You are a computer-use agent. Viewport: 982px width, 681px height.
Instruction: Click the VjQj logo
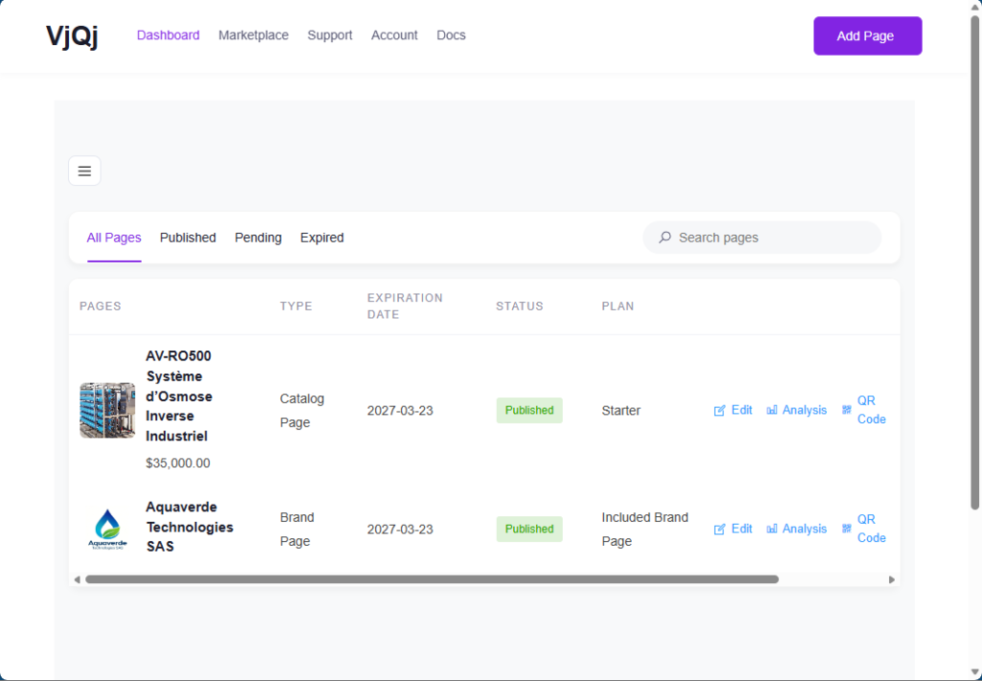click(72, 36)
